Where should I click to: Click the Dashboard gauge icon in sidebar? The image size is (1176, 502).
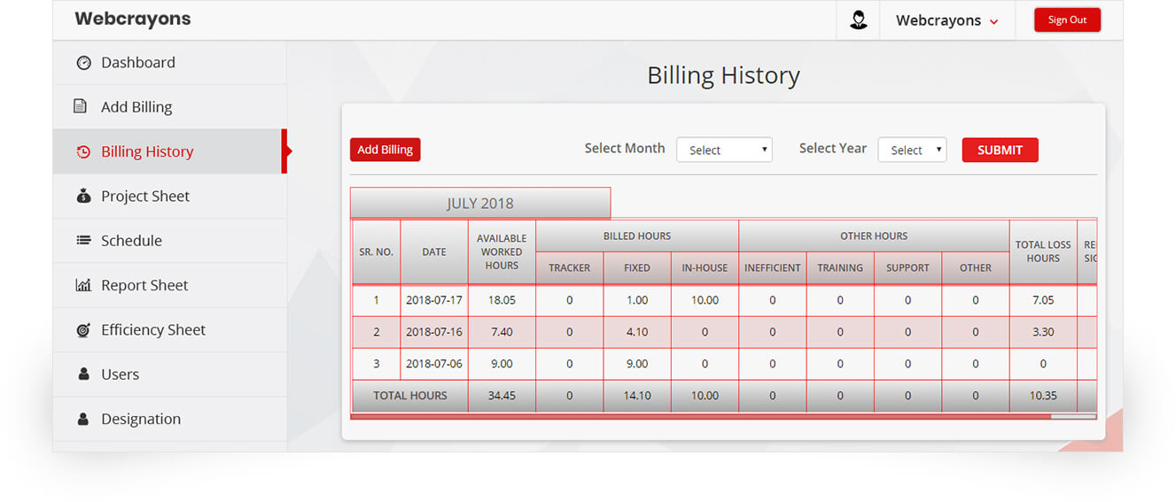pyautogui.click(x=83, y=63)
